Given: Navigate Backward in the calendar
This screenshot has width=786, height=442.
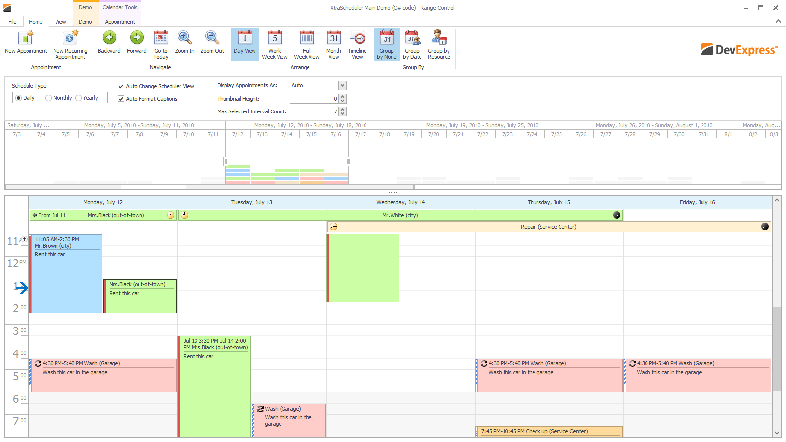Looking at the screenshot, I should [109, 45].
